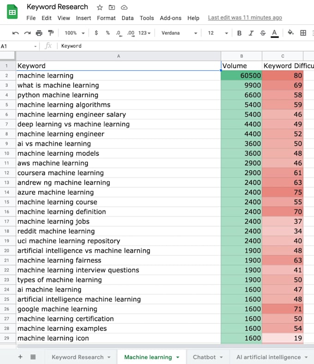Screen dimensions: 314x364
Task: Open the font size 12 dropdown
Action: click(217, 33)
